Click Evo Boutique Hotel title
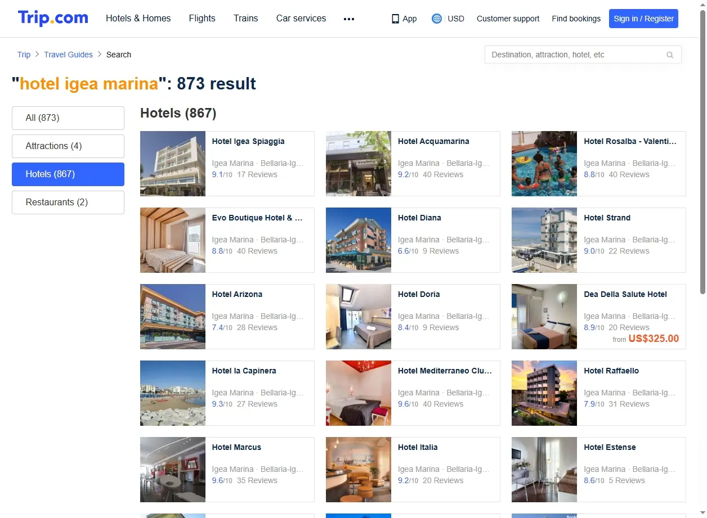 pyautogui.click(x=257, y=218)
